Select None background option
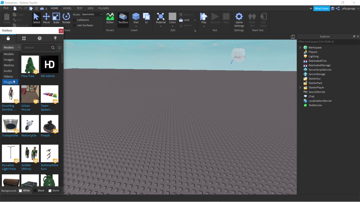Screen dimensions: 360x202 pyautogui.click(x=54, y=190)
